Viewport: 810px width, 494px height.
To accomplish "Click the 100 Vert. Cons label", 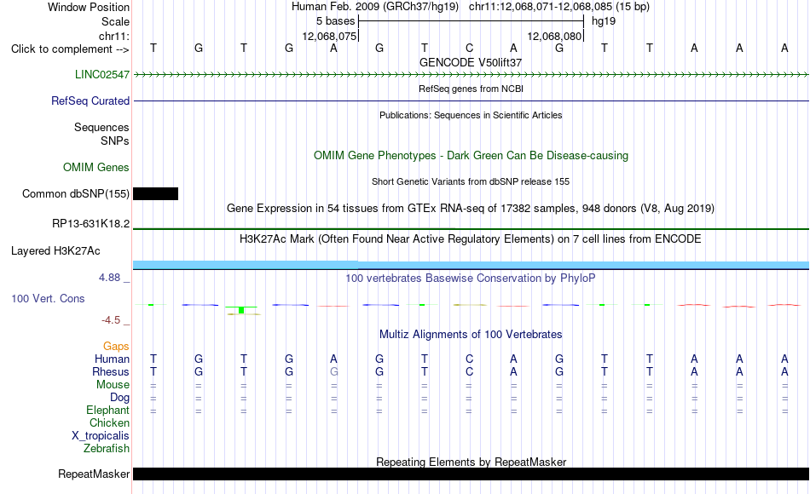I will [48, 298].
